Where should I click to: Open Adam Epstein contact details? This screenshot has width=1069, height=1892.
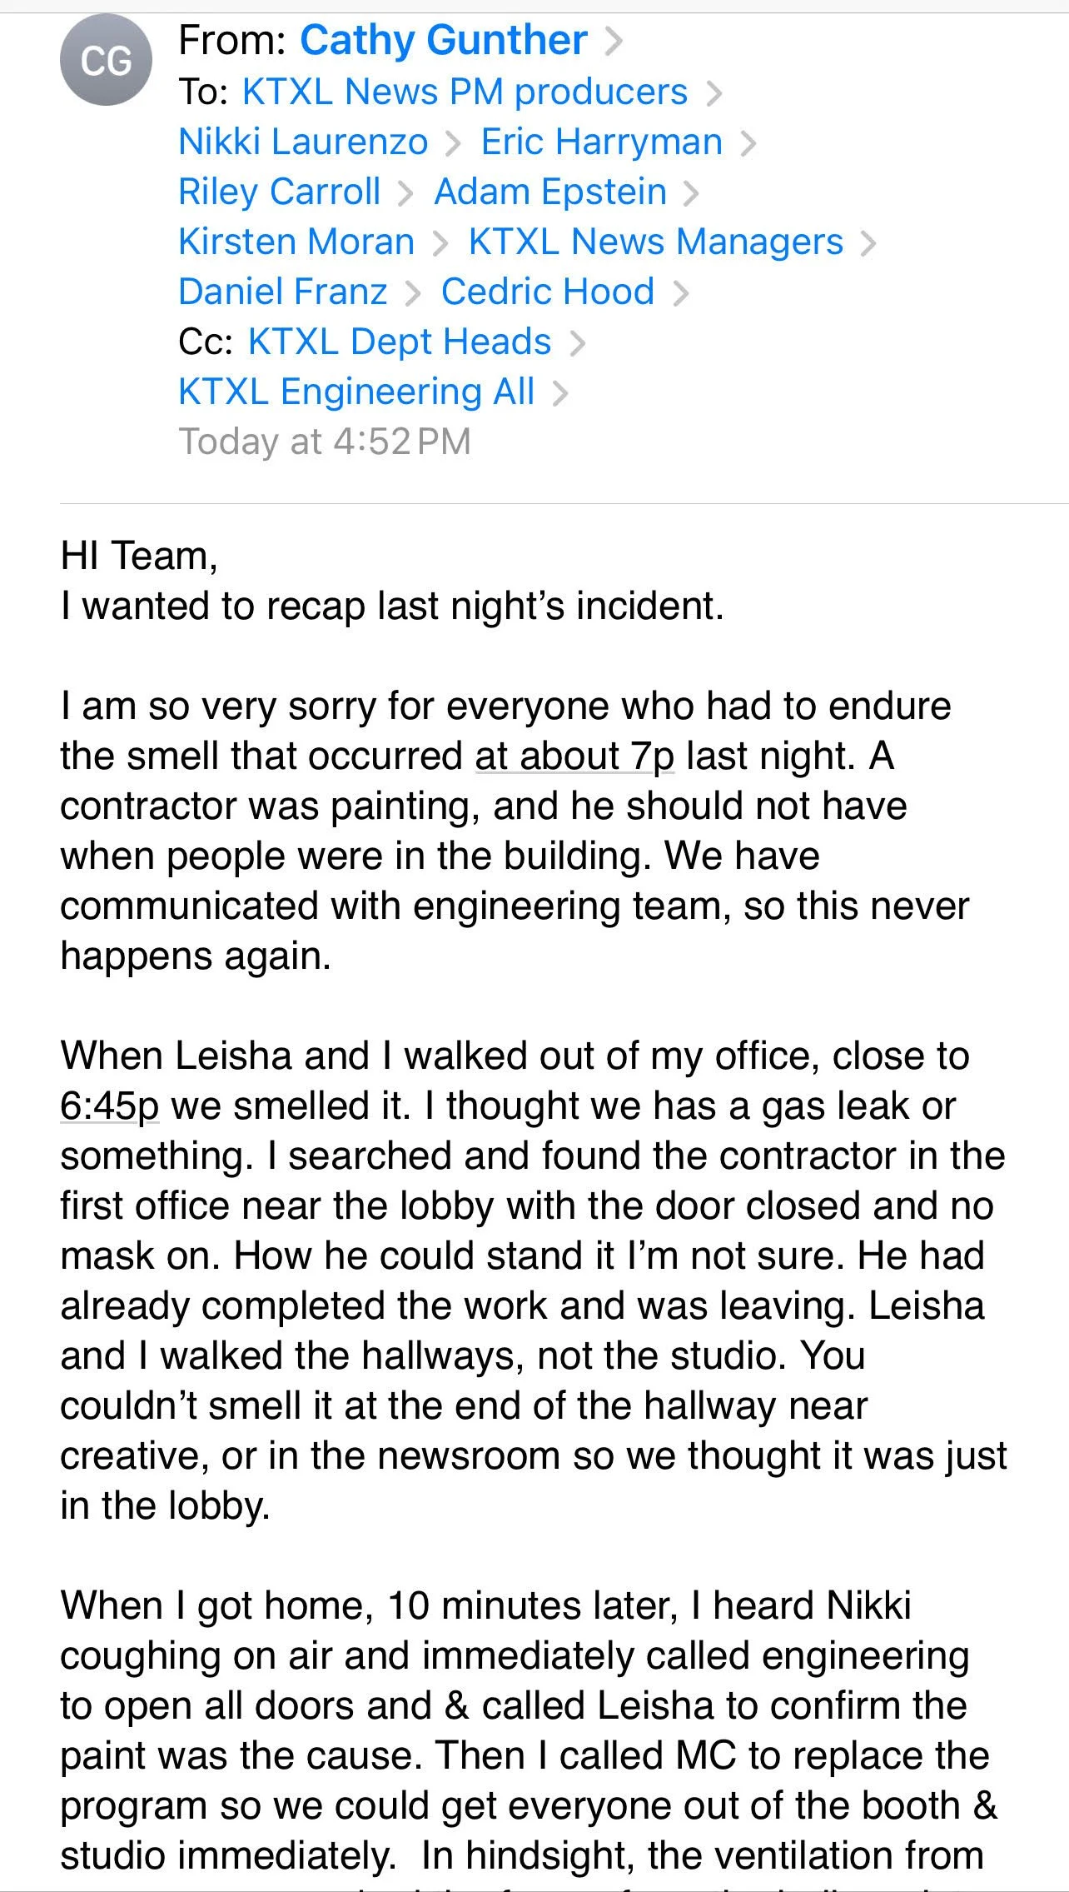(x=550, y=192)
